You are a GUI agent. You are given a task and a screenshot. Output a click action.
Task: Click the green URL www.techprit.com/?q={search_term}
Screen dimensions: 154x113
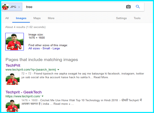(x=31, y=70)
